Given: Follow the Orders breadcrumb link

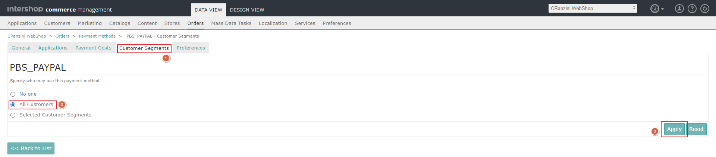Looking at the screenshot, I should (x=62, y=36).
